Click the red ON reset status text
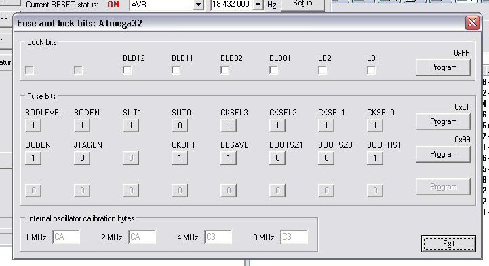 113,5
